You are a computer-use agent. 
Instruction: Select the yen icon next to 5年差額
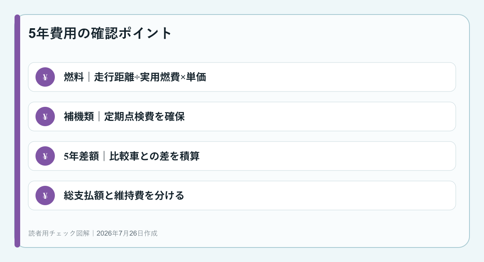point(45,156)
